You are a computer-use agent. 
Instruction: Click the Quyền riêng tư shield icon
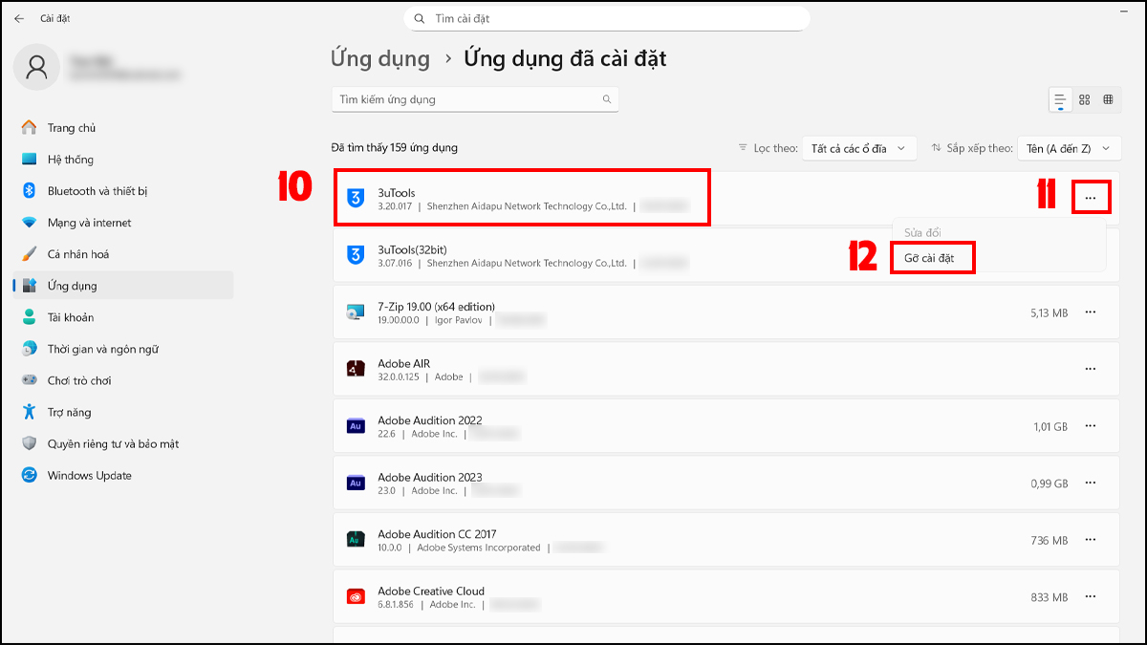tap(30, 443)
